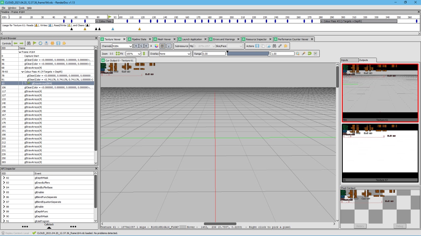Click the last orange puzzle icon in Event Browser
Screen dimensions: 421x236
(x=64, y=43)
